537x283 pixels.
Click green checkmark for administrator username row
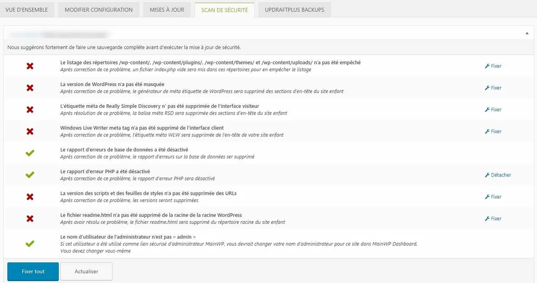(30, 244)
